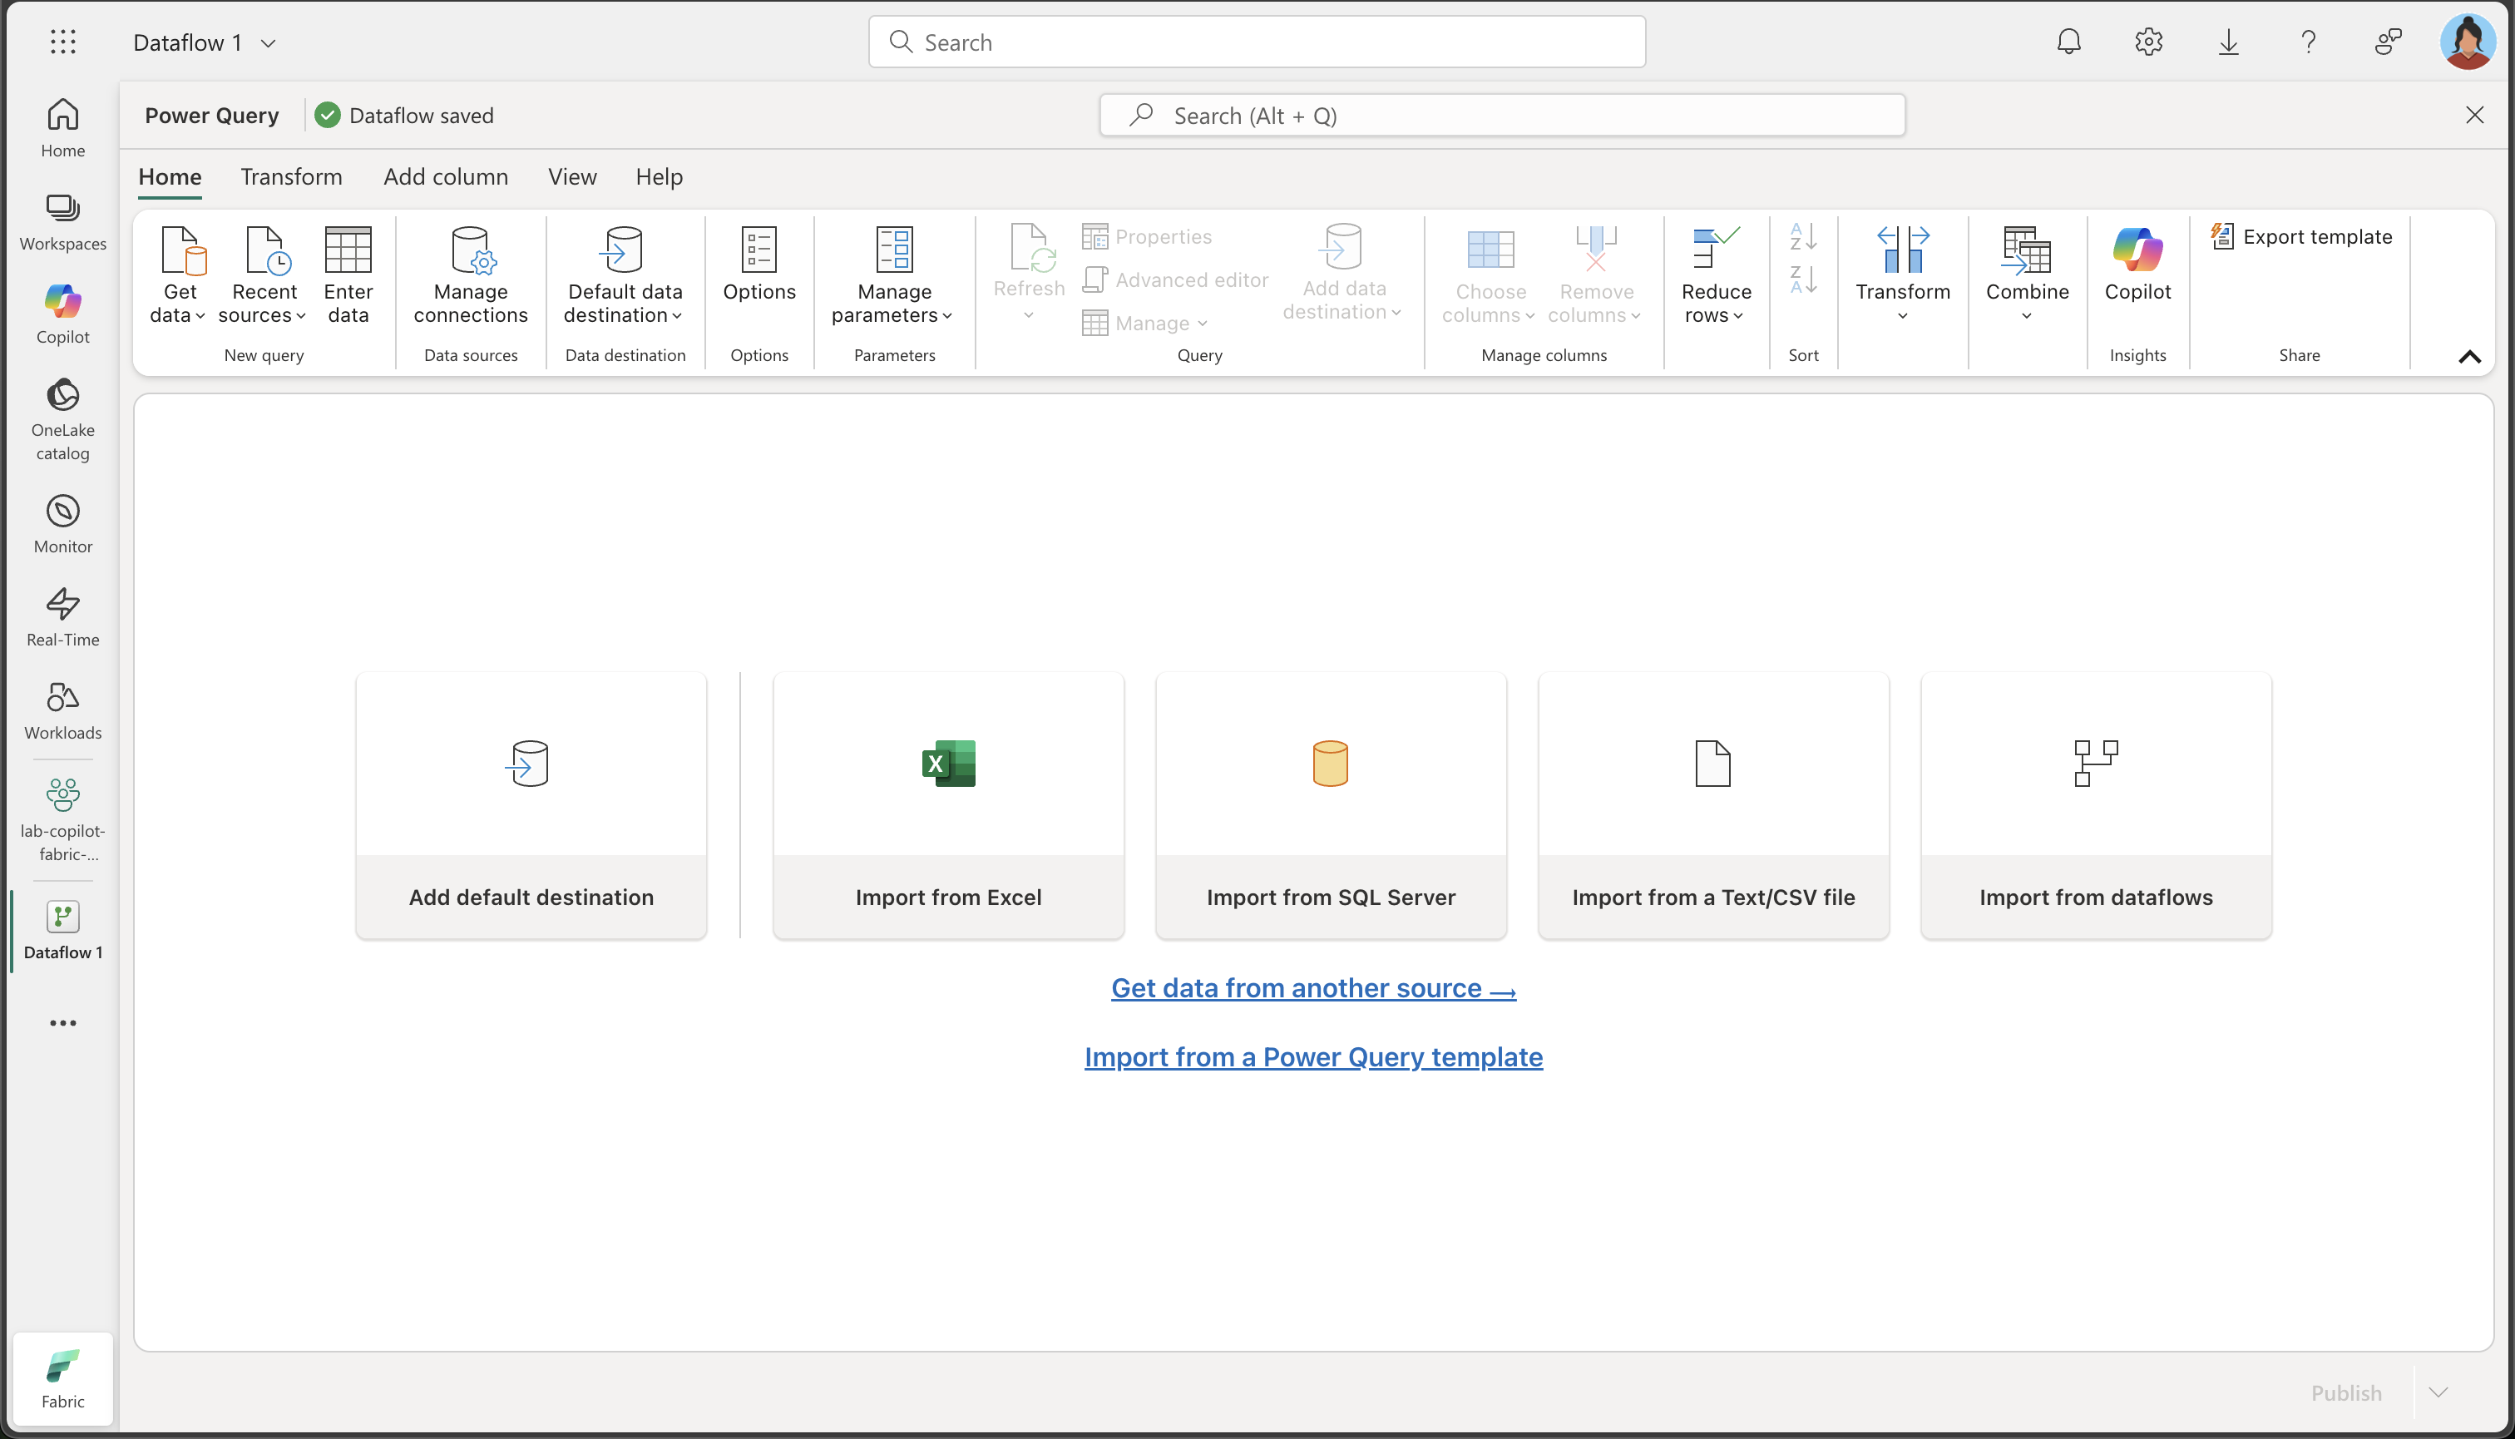Open the feedback icon in header

click(x=2389, y=42)
